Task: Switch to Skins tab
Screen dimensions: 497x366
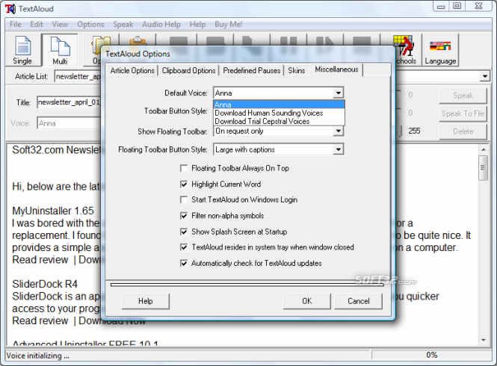Action: [297, 70]
